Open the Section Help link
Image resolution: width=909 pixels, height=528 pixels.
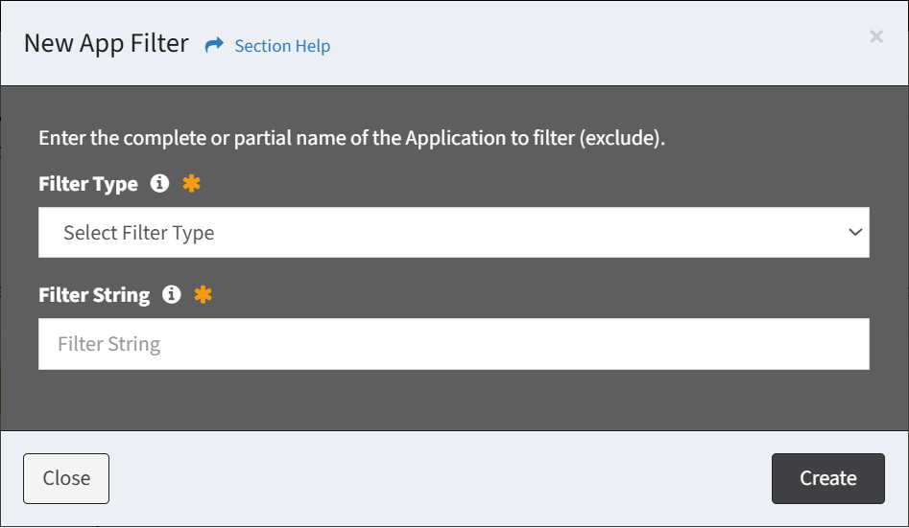click(282, 46)
